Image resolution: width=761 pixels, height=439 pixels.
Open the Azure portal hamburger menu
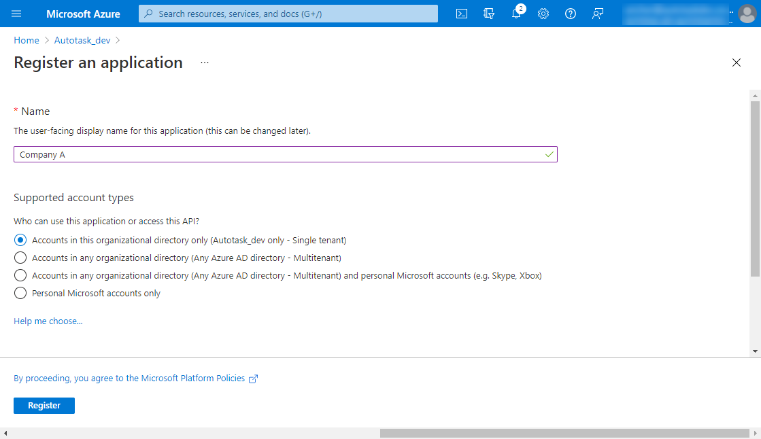tap(17, 14)
